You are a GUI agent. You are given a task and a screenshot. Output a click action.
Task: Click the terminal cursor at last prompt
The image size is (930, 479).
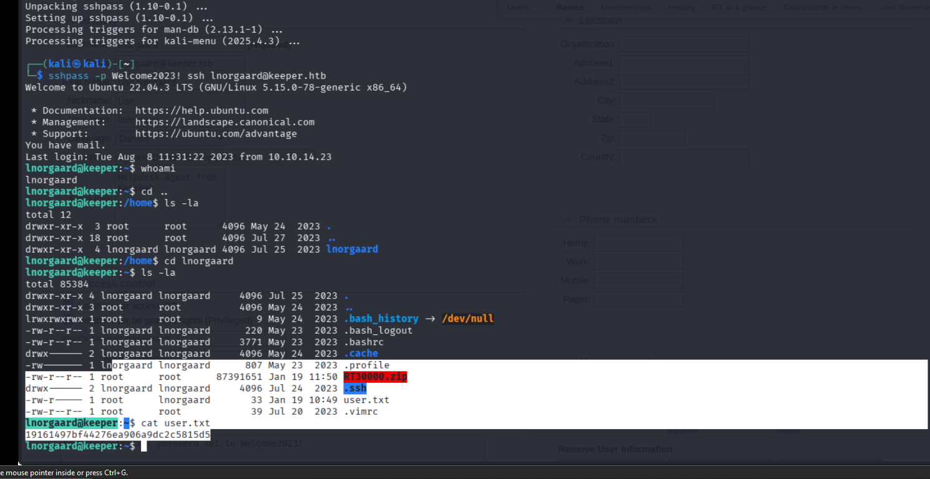coord(143,447)
